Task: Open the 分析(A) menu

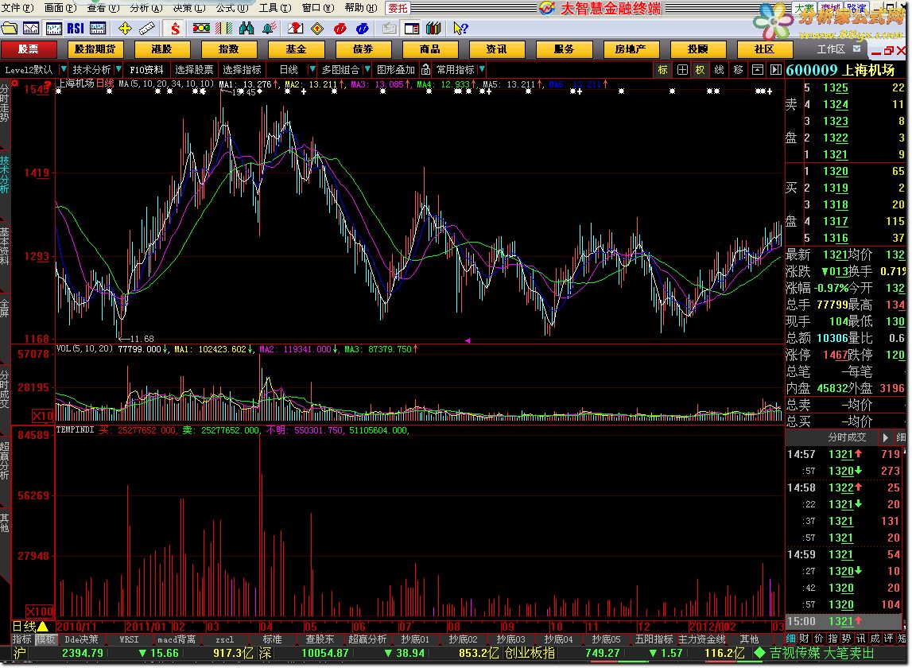Action: 146,8
